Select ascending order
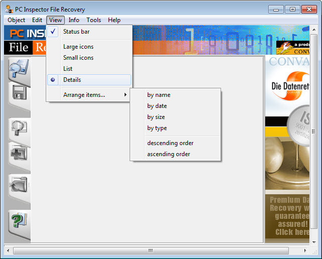322x259 pixels. tap(175, 154)
